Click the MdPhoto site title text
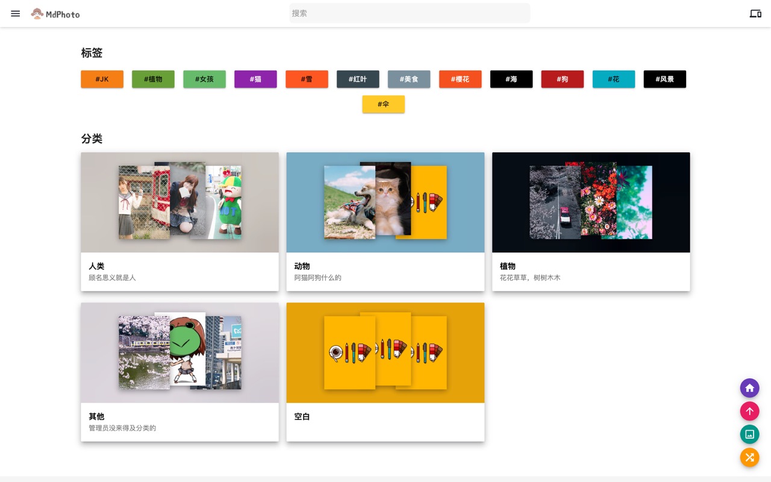 click(x=63, y=14)
